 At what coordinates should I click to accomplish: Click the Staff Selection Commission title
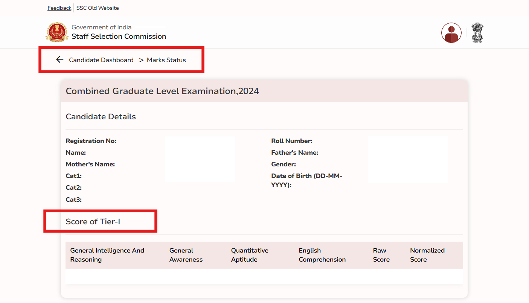(119, 36)
